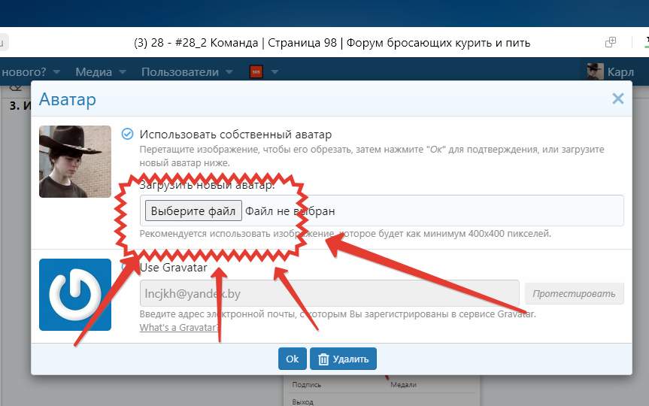Click the new-tab icon in browser title bar
This screenshot has width=649, height=406.
[x=611, y=42]
